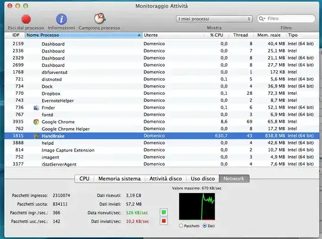Click the network activity graph
Image resolution: width=322 pixels, height=239 pixels.
pyautogui.click(x=197, y=206)
